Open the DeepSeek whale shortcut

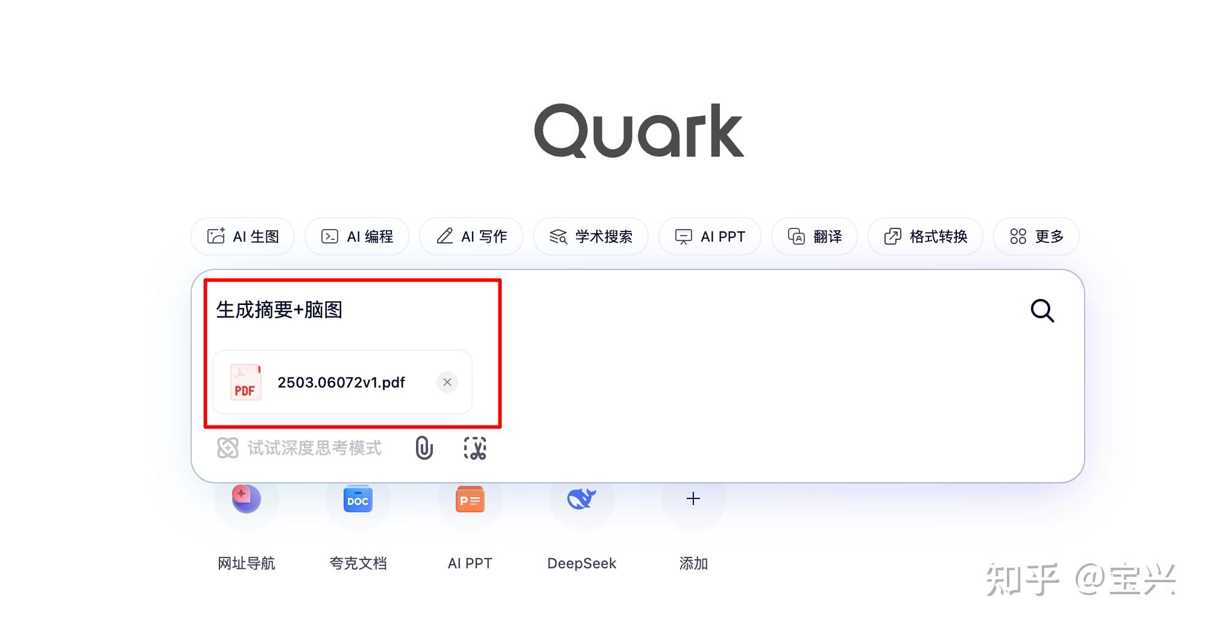[x=582, y=499]
